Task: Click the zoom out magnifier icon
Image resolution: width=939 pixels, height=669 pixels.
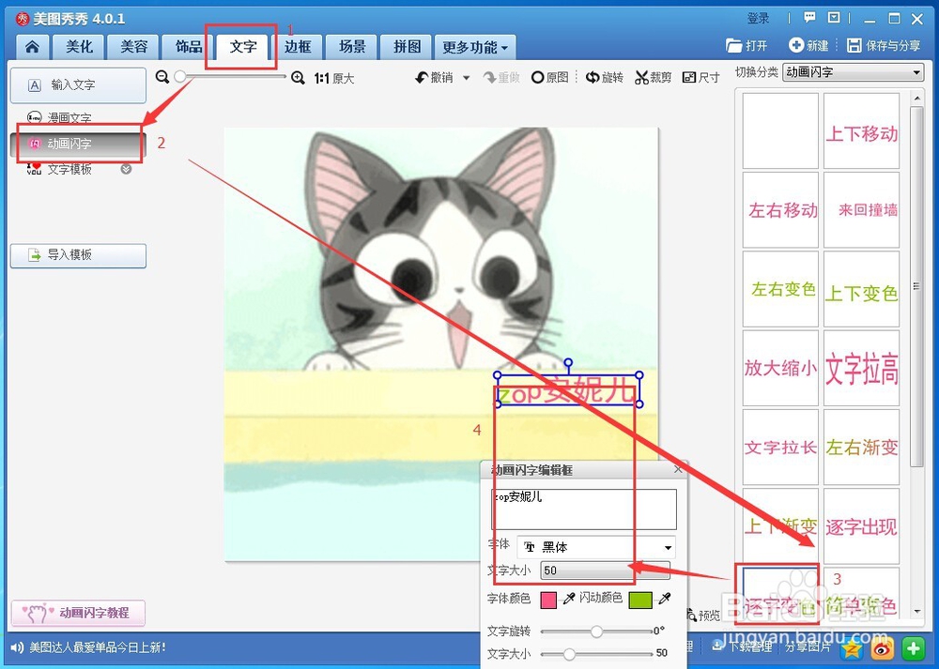Action: [x=162, y=77]
